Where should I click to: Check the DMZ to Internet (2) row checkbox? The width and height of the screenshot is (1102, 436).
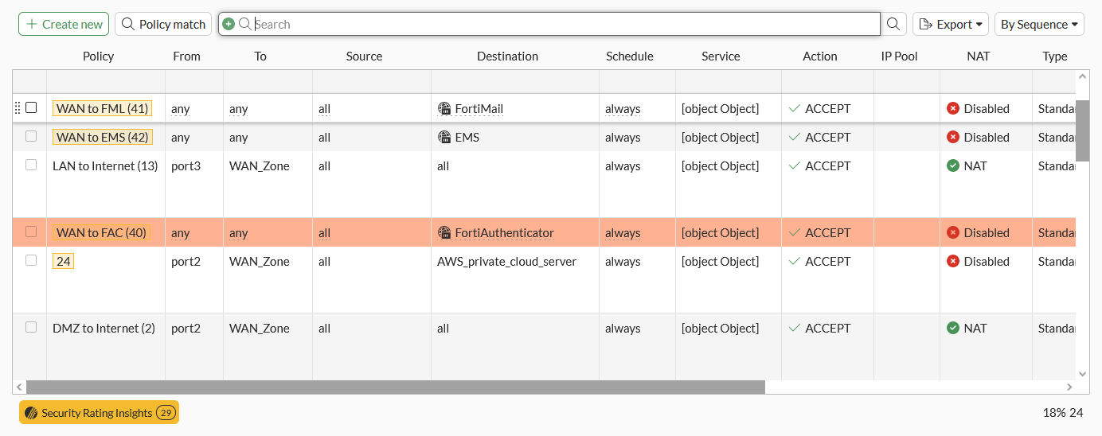pos(31,327)
